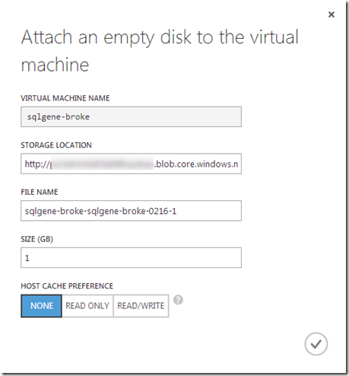Click the 'Attach an empty disk' heading
349x376 pixels.
160,51
